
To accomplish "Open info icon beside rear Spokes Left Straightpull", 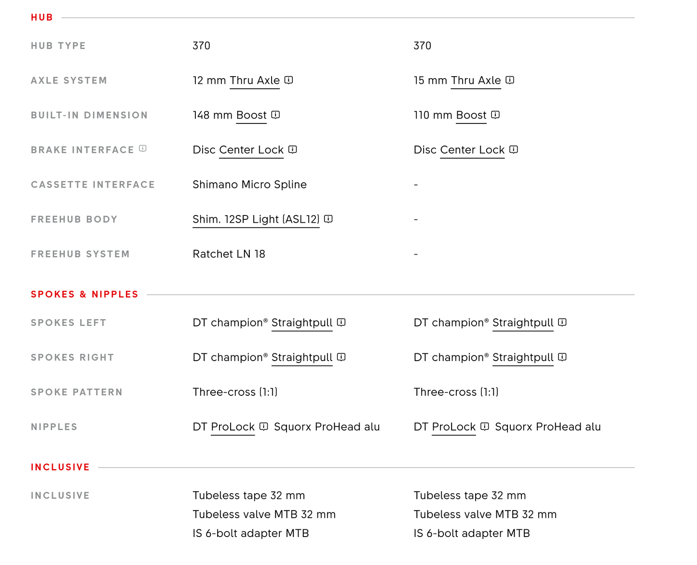I will [342, 322].
